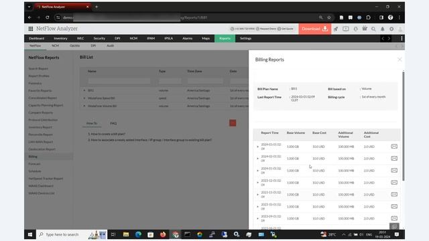Expand the 2023-11-01 billing report row
Image resolution: width=429 pixels, height=241 pixels.
pos(257,195)
